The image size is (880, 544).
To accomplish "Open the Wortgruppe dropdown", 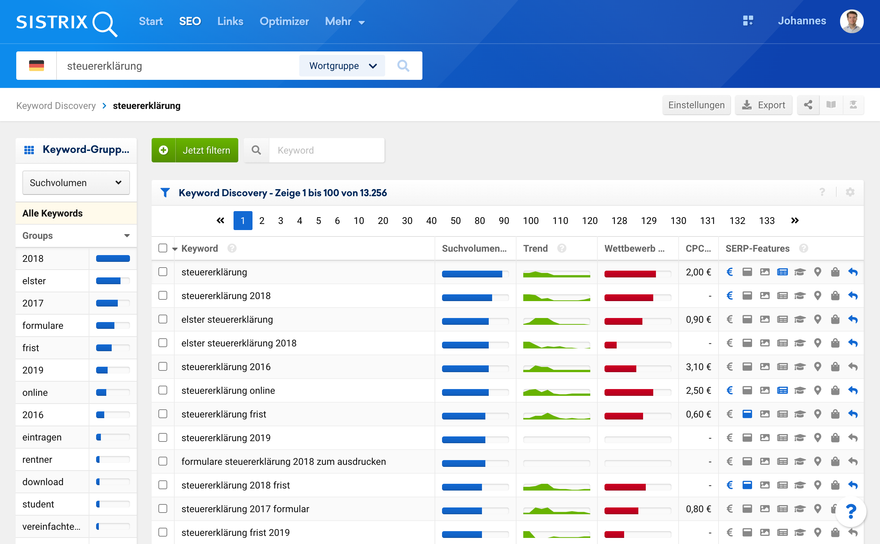I will pos(342,66).
